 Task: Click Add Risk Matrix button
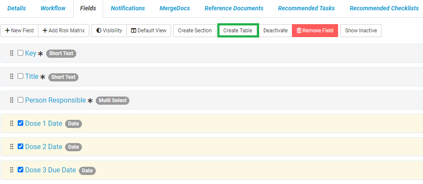click(x=64, y=31)
